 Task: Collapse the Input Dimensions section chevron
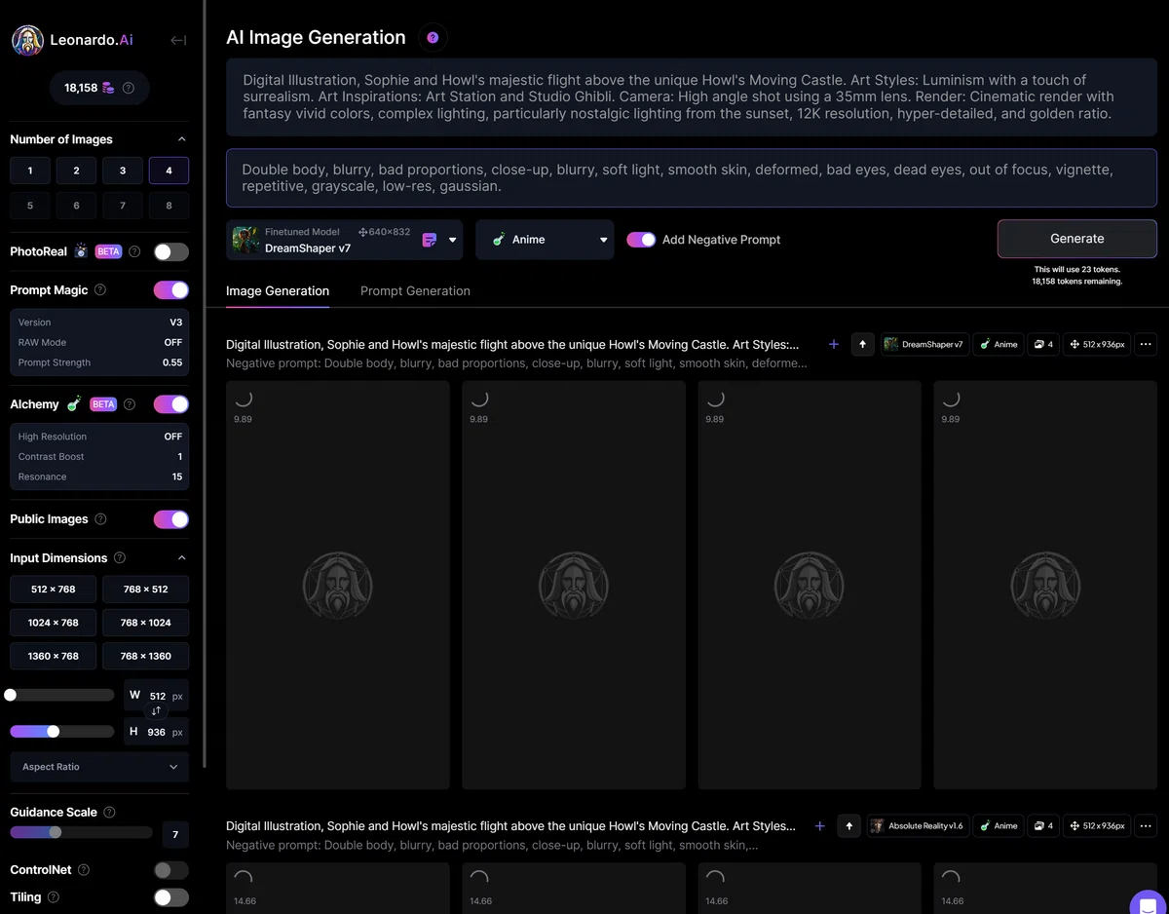point(181,558)
